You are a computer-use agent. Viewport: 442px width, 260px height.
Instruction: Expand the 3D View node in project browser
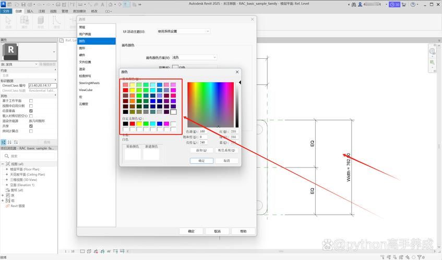[x=7, y=180]
